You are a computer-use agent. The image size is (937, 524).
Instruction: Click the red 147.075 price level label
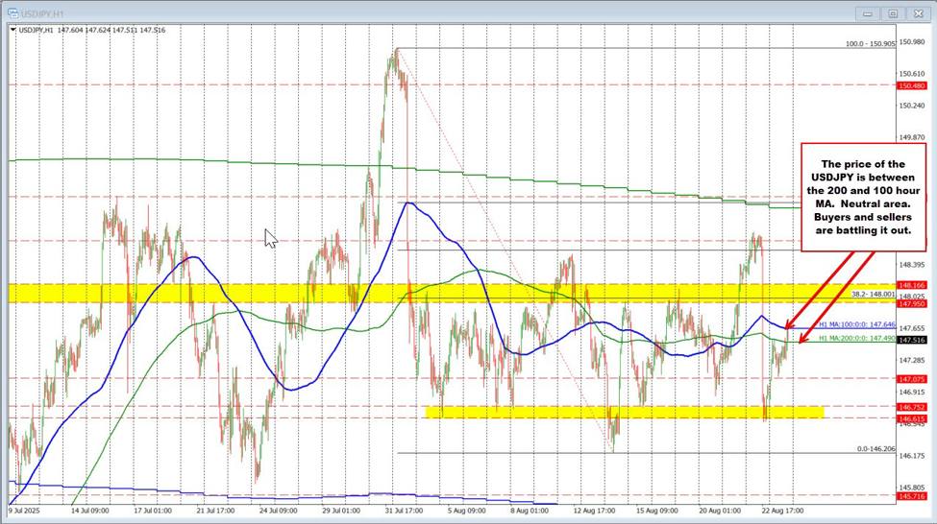pyautogui.click(x=912, y=379)
